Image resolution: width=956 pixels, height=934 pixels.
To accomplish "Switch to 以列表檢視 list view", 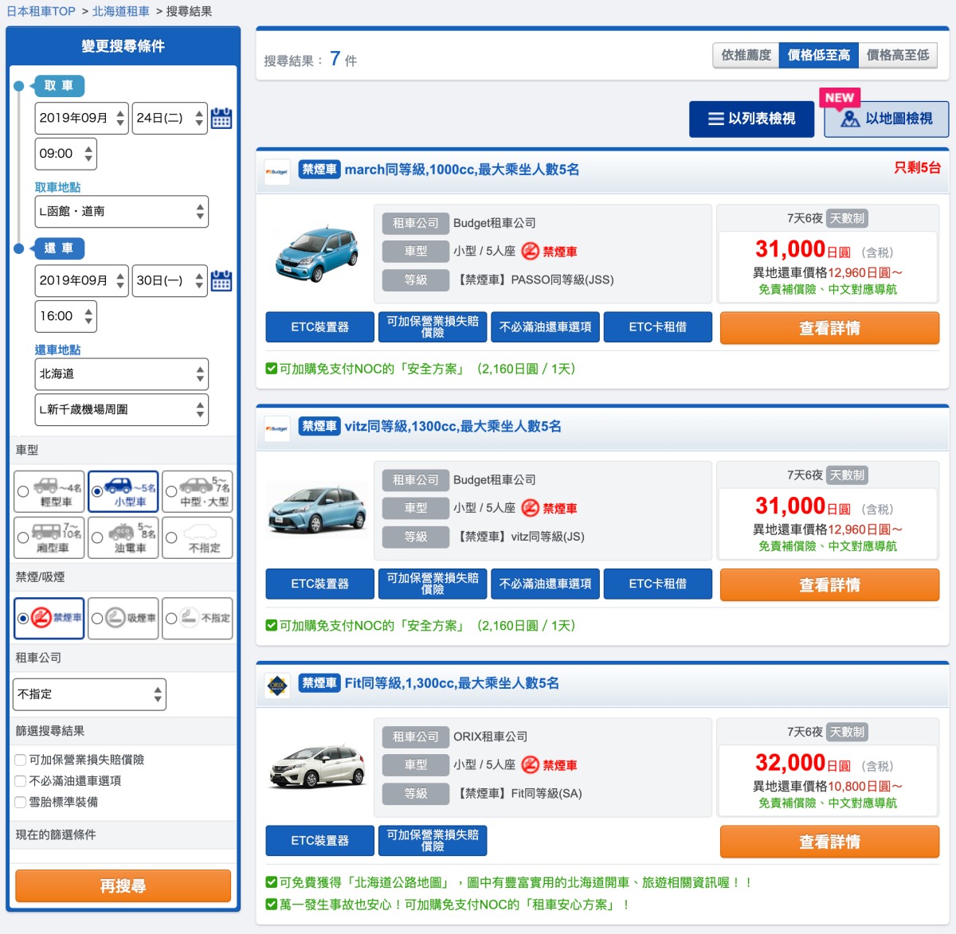I will pyautogui.click(x=751, y=119).
